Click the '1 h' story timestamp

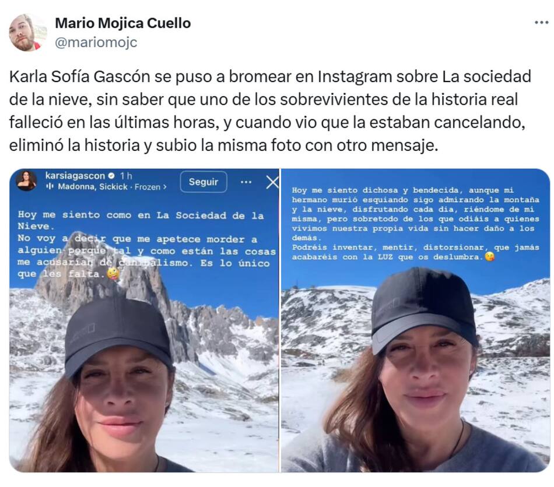pyautogui.click(x=126, y=176)
